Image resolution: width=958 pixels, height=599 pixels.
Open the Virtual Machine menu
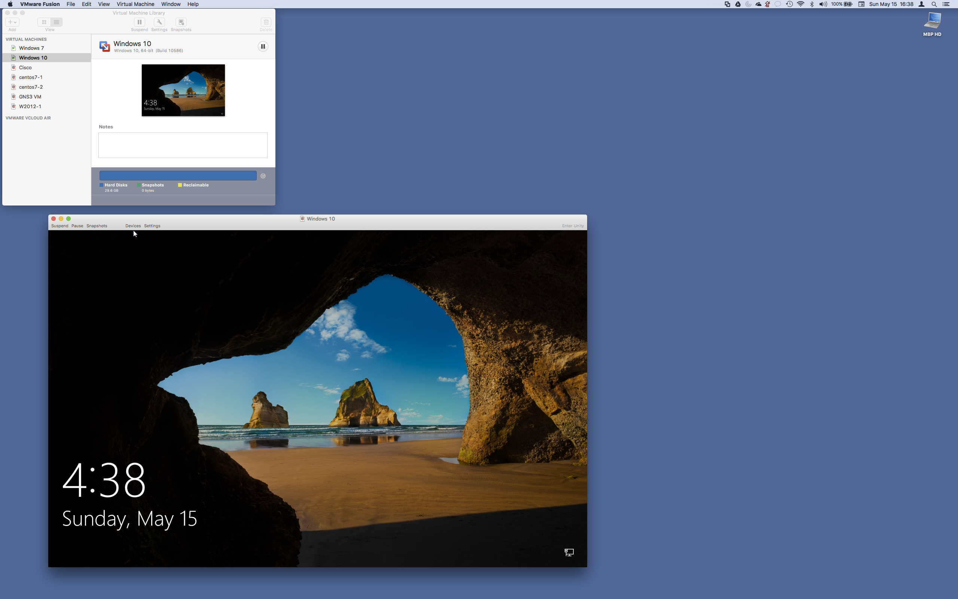click(135, 4)
